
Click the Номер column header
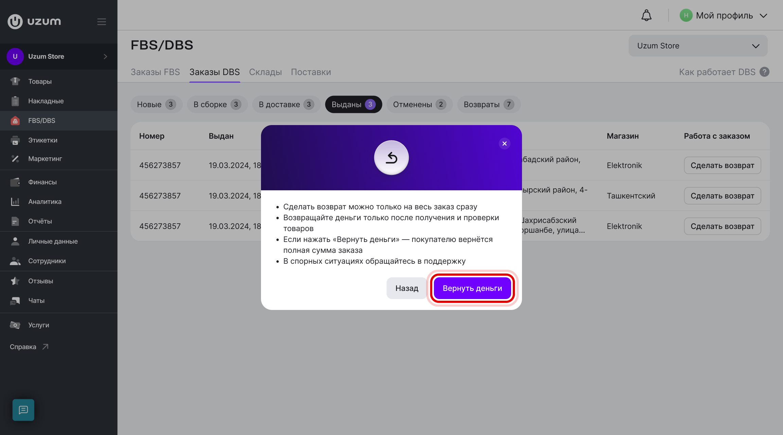152,136
